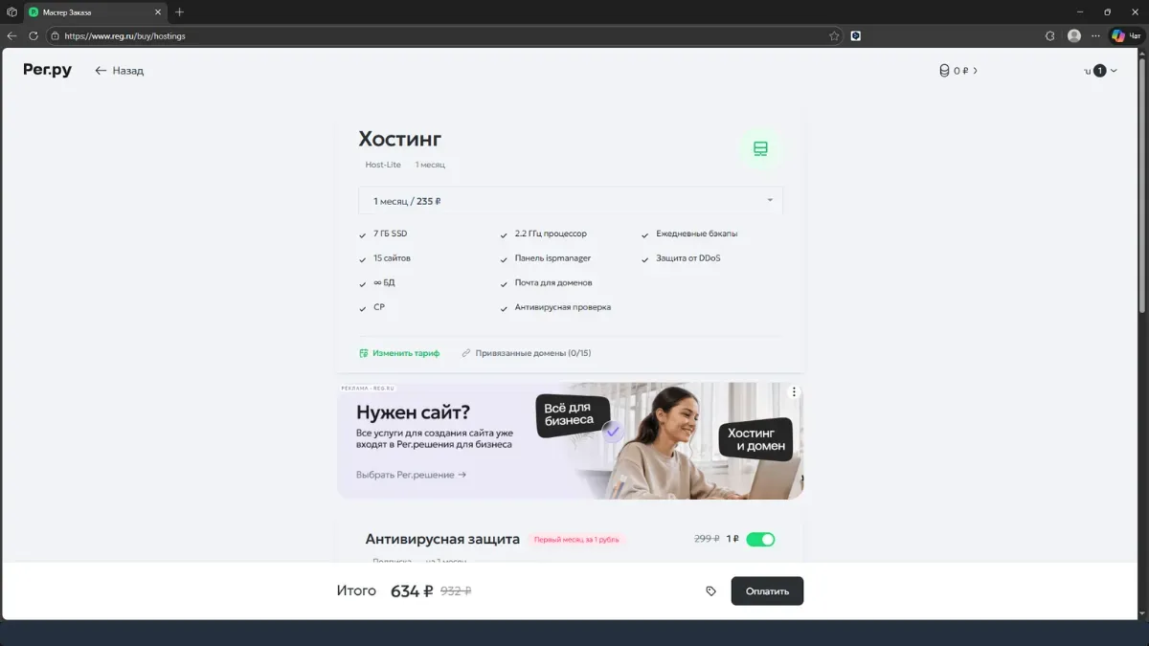Click the chain icon beside Привязанные домены

point(468,352)
